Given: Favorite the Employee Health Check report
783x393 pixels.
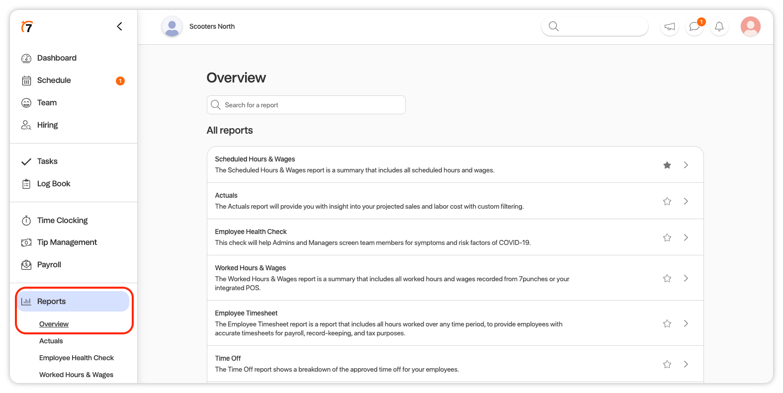Looking at the screenshot, I should pyautogui.click(x=667, y=237).
